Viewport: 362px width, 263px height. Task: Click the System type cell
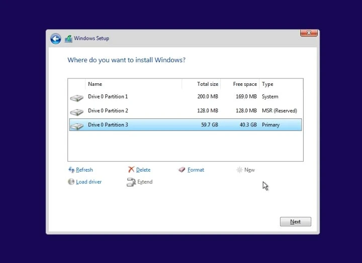[x=270, y=96]
